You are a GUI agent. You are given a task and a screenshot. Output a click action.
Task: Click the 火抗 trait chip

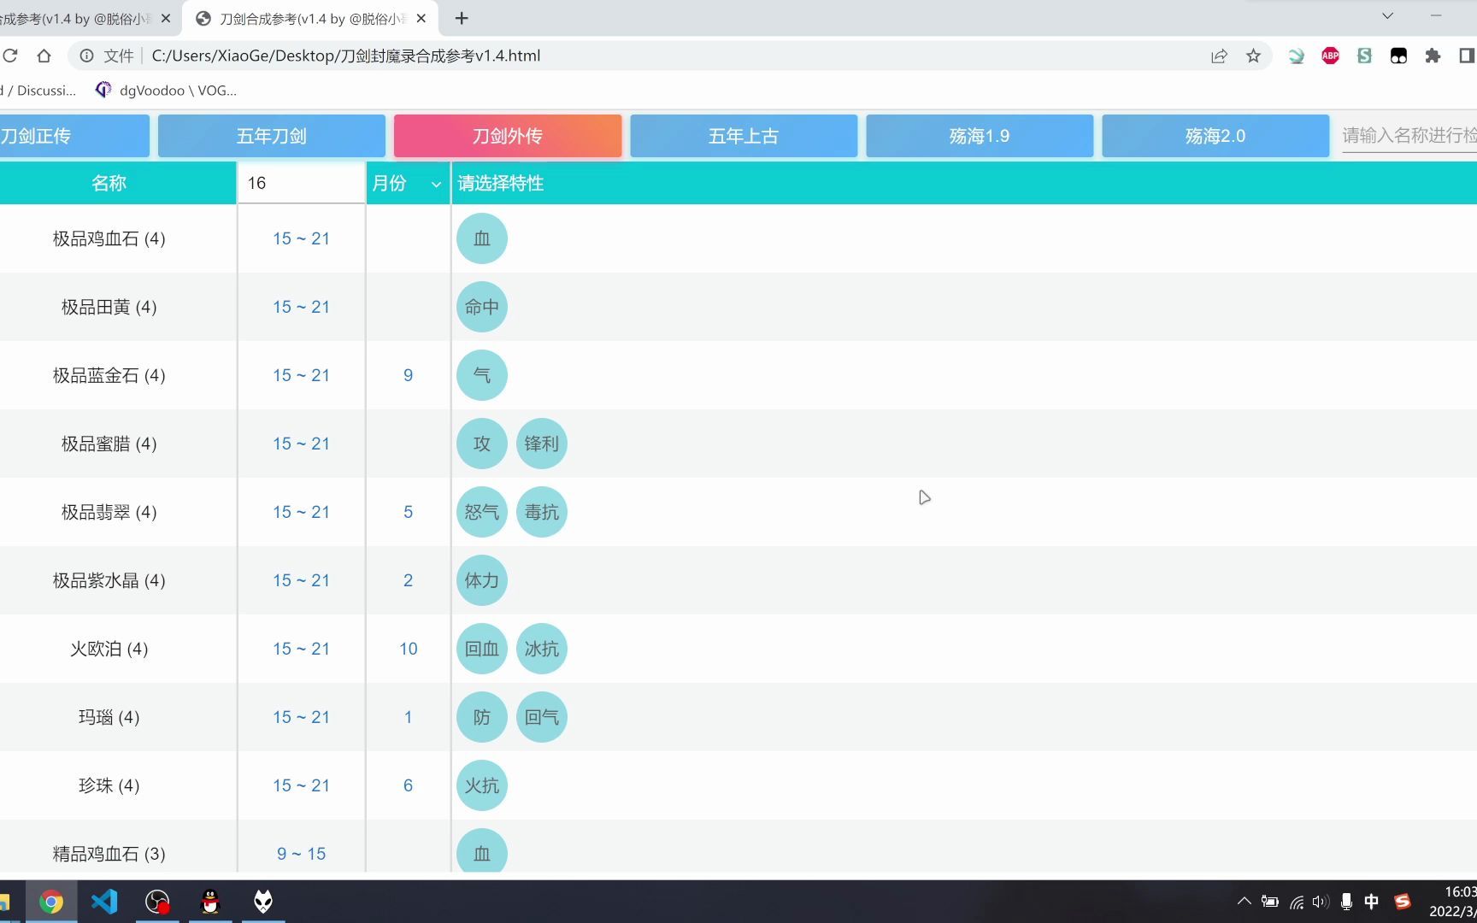point(482,785)
